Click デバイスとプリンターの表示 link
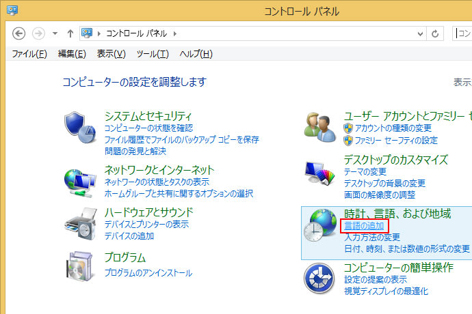 click(x=146, y=225)
